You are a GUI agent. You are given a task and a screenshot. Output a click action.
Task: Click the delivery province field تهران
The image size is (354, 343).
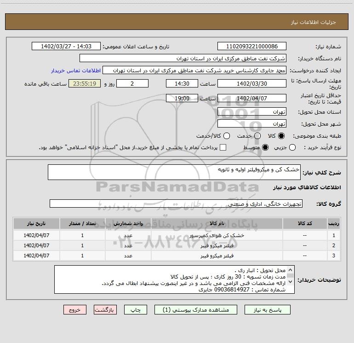[x=252, y=112]
